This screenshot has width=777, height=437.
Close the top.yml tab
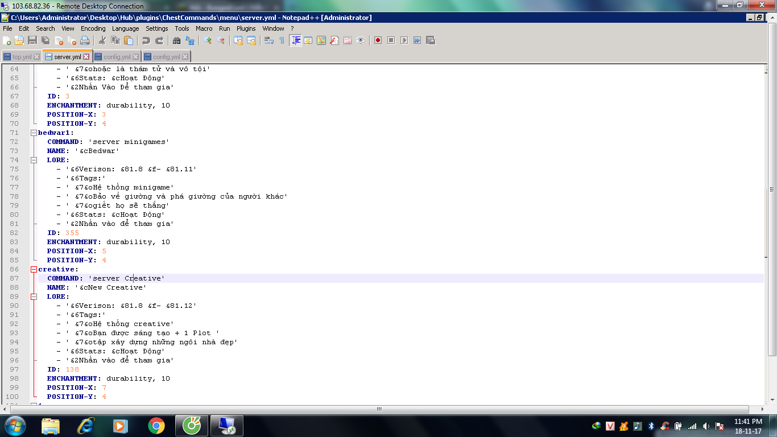tap(37, 57)
